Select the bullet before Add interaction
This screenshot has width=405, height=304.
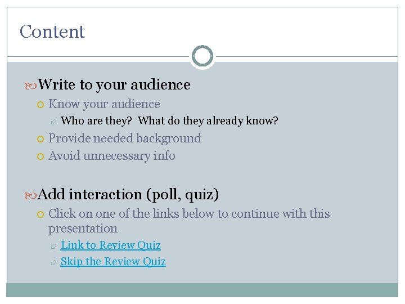[31, 195]
